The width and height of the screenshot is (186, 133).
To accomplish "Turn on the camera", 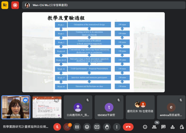I will pos(67,127).
